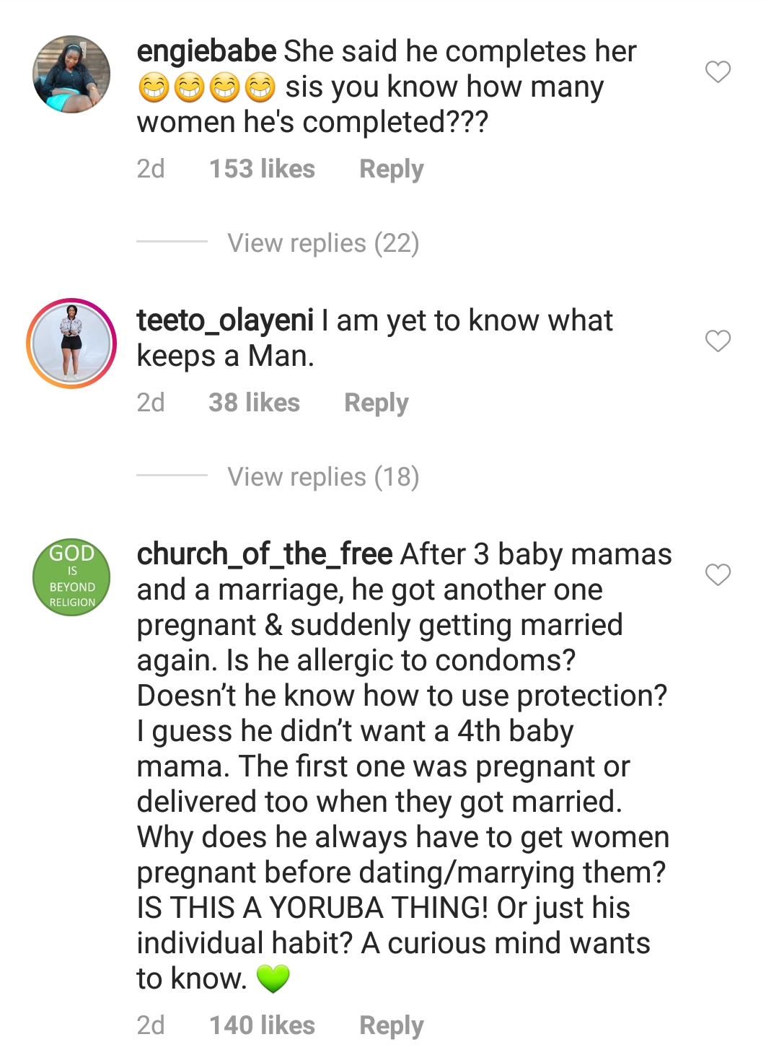This screenshot has width=766, height=1055.
Task: Expand View replies (22)
Action: click(323, 243)
